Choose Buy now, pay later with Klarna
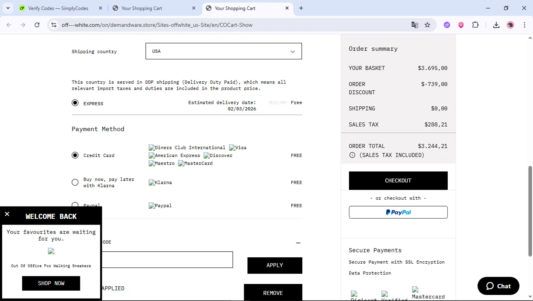This screenshot has width=533, height=301. (75, 182)
